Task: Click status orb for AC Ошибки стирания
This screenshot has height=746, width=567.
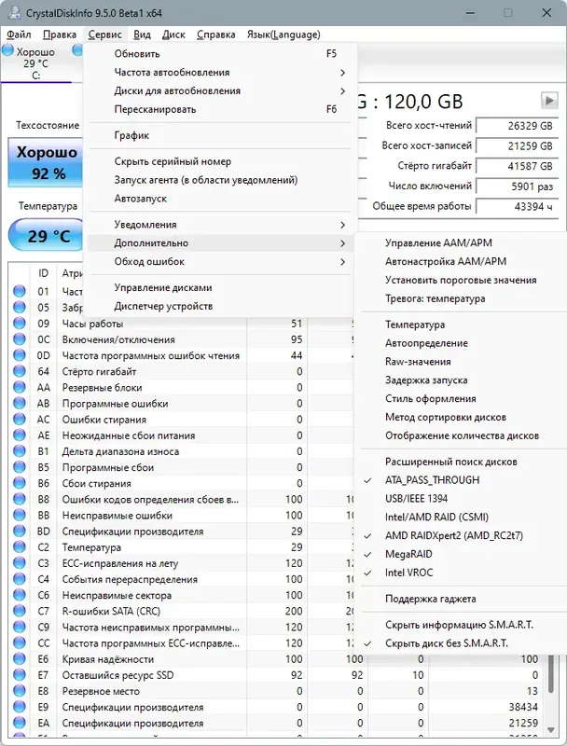Action: (x=20, y=419)
